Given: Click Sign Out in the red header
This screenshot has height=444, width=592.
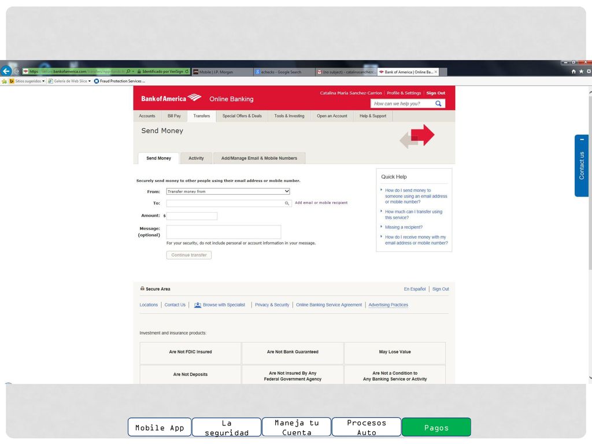Looking at the screenshot, I should click(436, 93).
